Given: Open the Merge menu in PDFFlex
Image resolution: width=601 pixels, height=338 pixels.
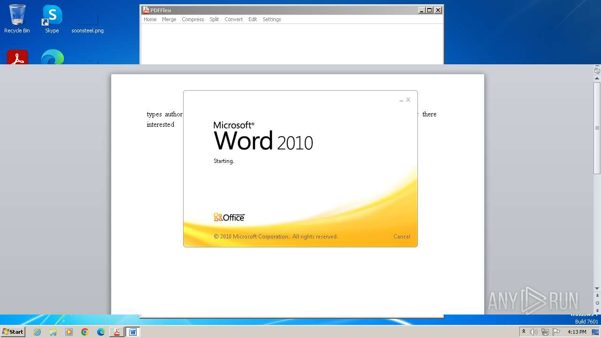Looking at the screenshot, I should [x=169, y=19].
